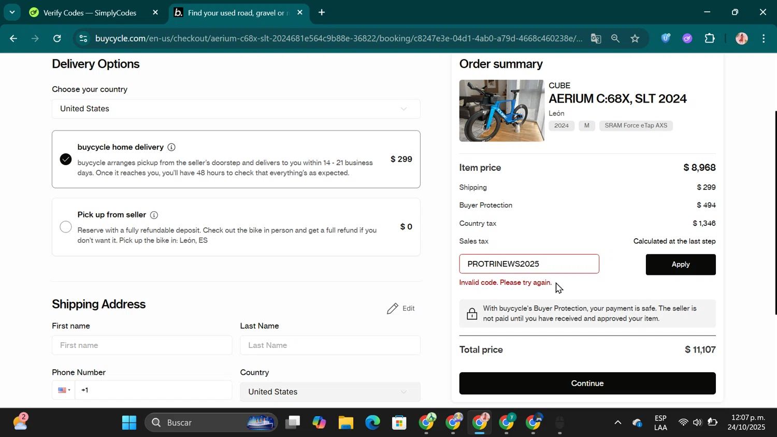Open the Chrome profile avatar
The image size is (777, 437).
coord(742,38)
